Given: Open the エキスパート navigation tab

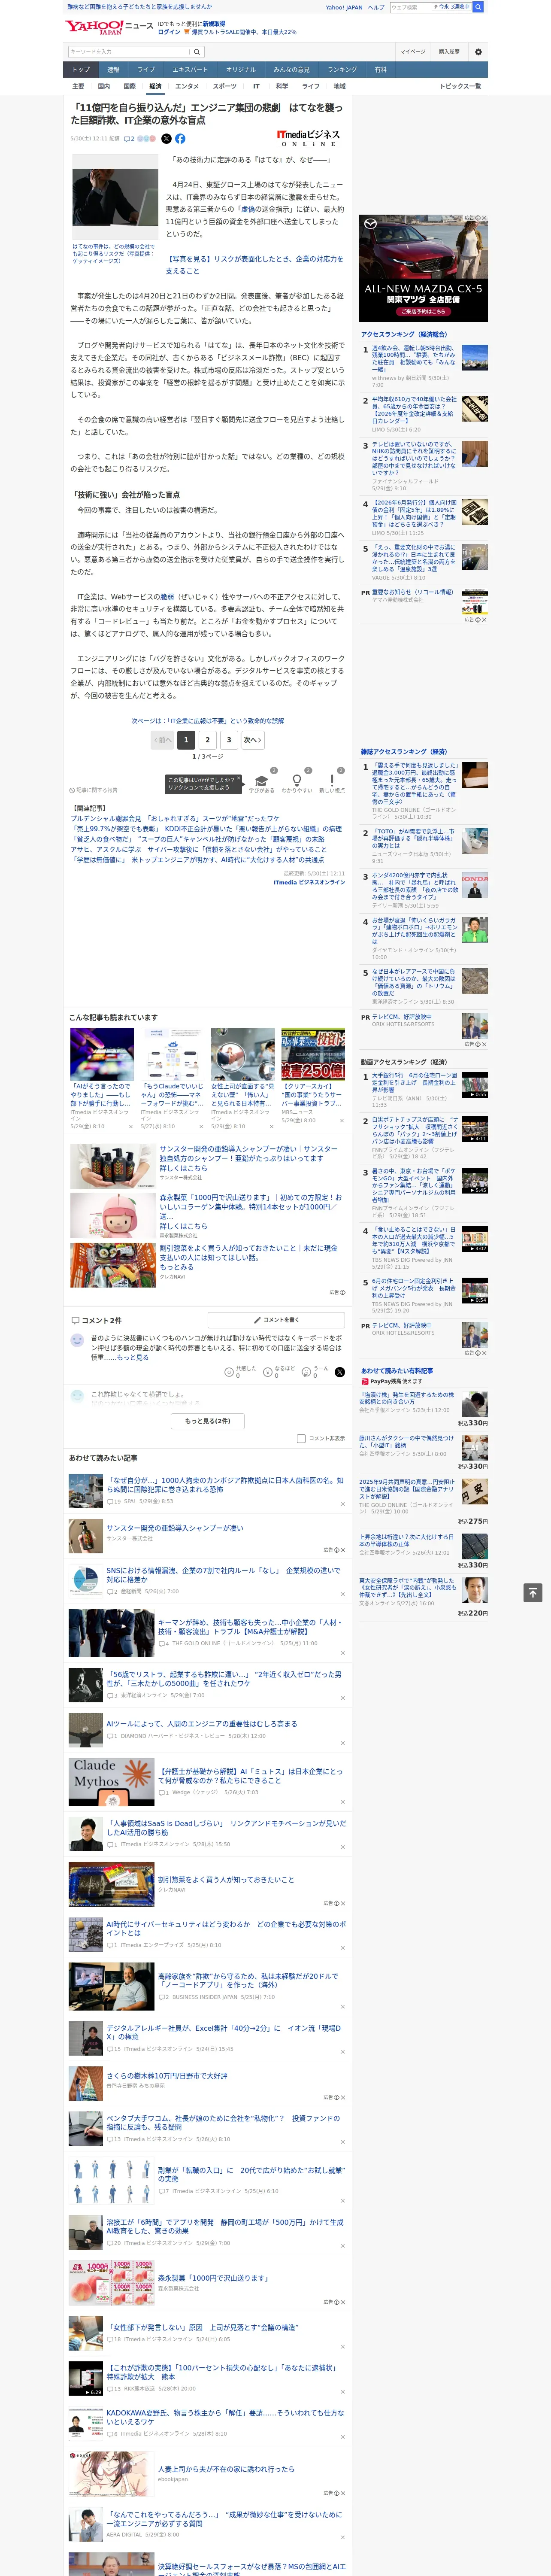Looking at the screenshot, I should tap(190, 70).
